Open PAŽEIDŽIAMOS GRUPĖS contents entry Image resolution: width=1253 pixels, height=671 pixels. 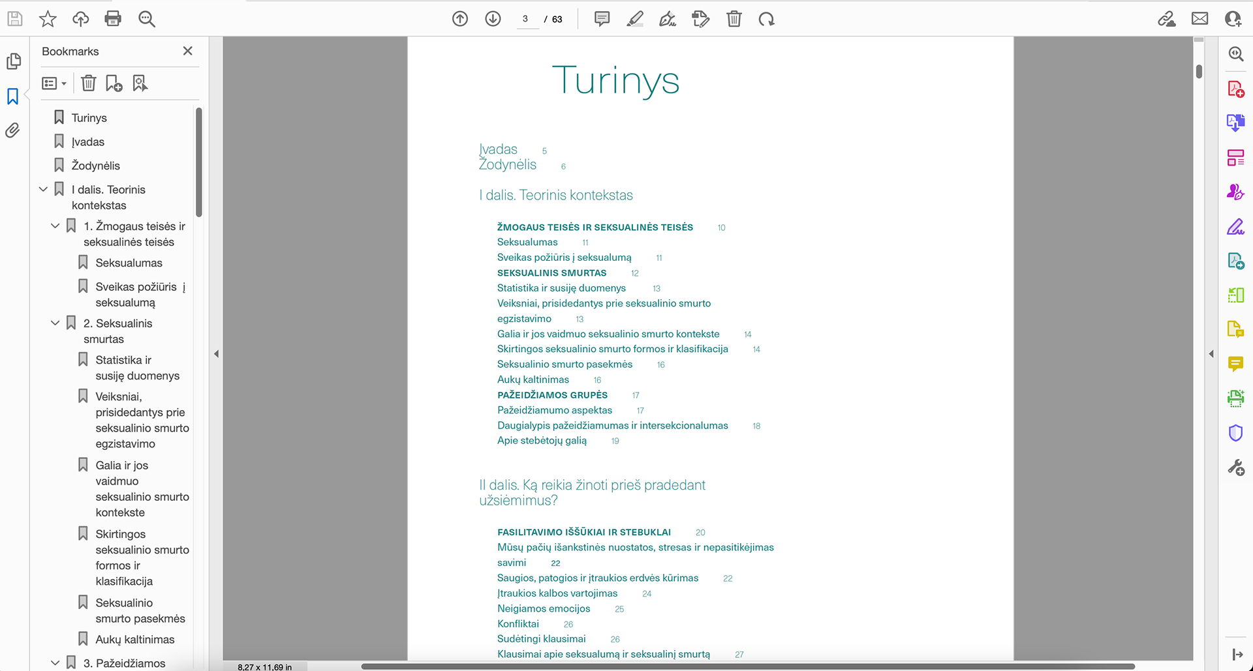[x=552, y=395]
